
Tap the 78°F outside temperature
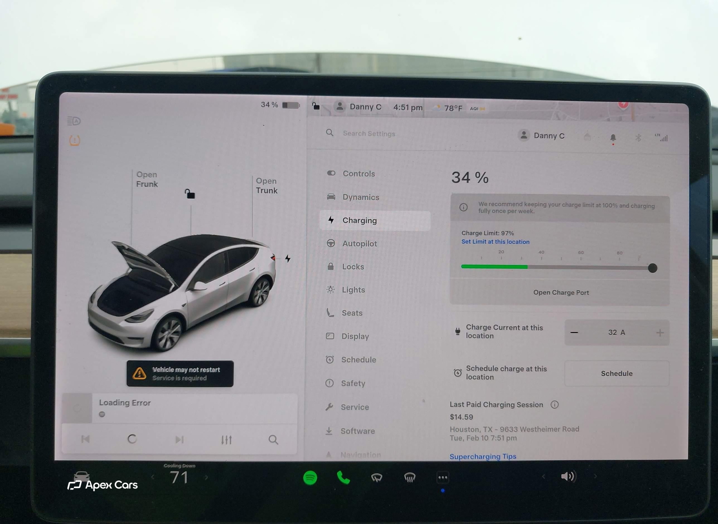pos(453,108)
